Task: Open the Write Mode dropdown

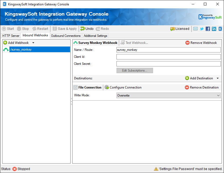Action: (168, 96)
